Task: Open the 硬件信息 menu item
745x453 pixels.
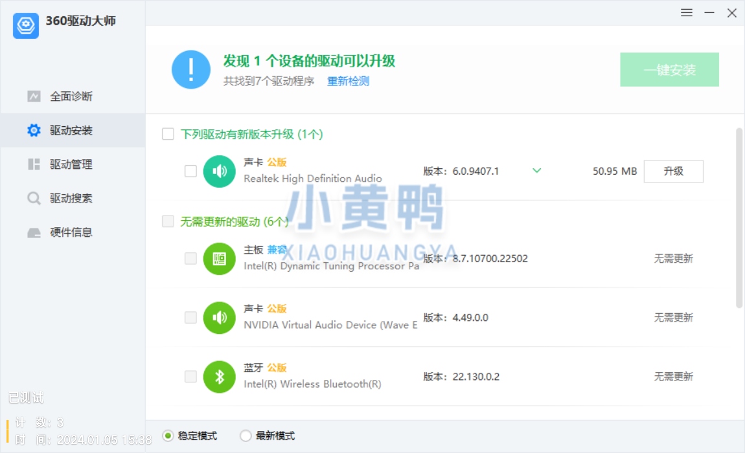Action: click(x=73, y=232)
